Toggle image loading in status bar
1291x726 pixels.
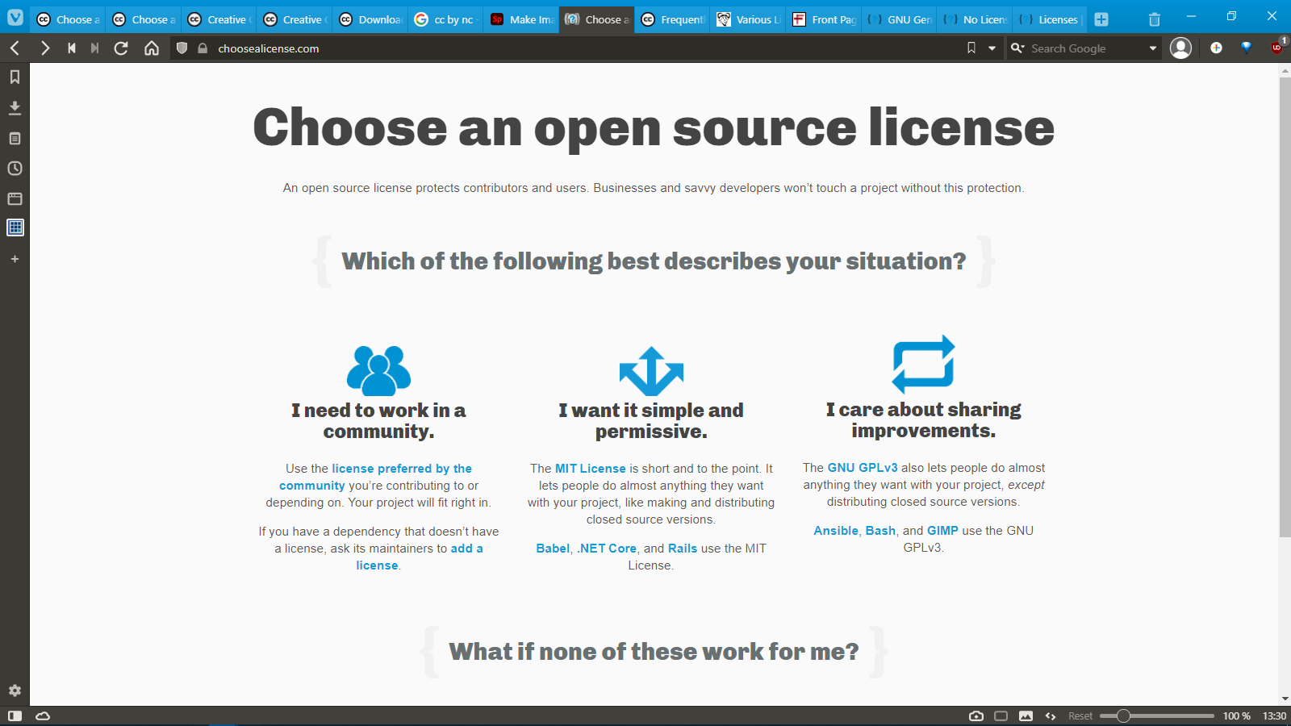click(1026, 716)
